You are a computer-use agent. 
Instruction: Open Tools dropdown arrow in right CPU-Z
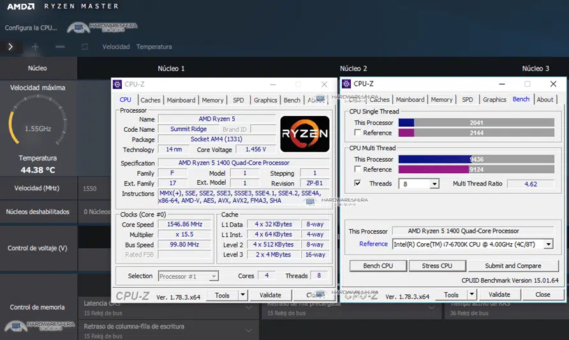(472, 294)
